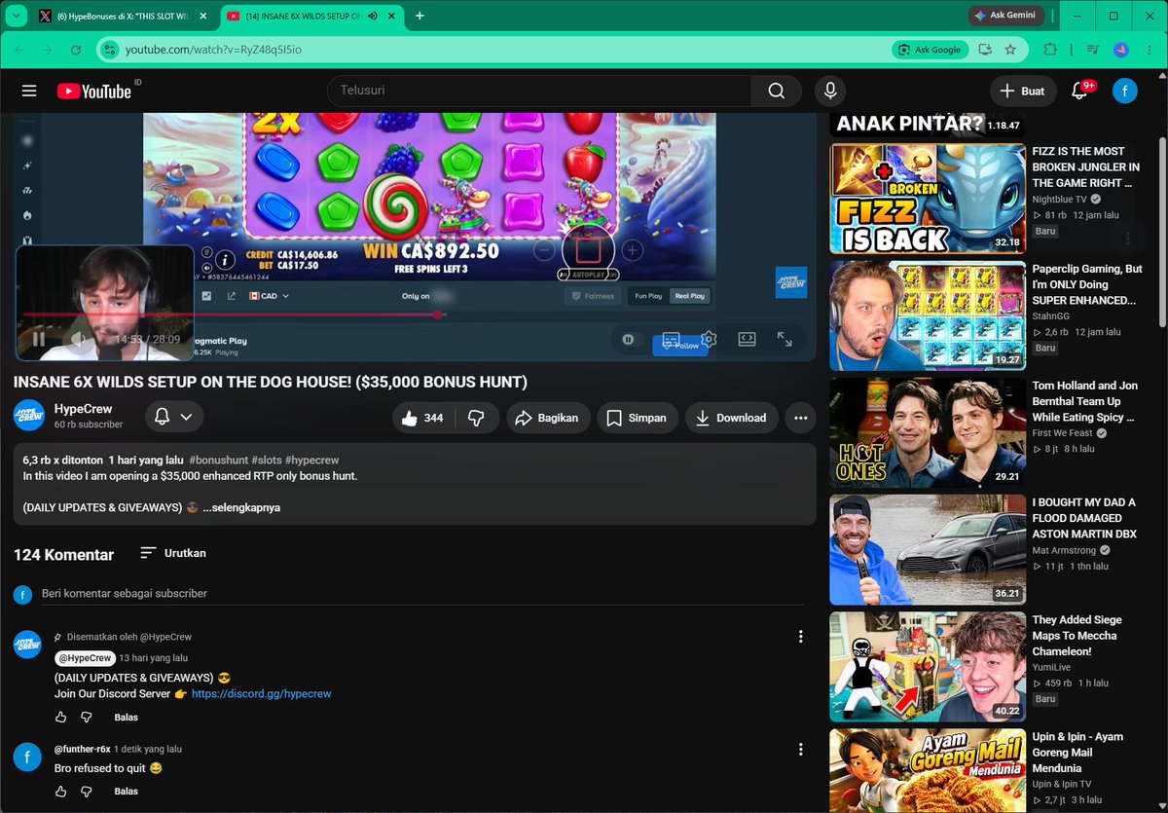Click the Buat create button
Screen dimensions: 1168x813
(x=1023, y=91)
